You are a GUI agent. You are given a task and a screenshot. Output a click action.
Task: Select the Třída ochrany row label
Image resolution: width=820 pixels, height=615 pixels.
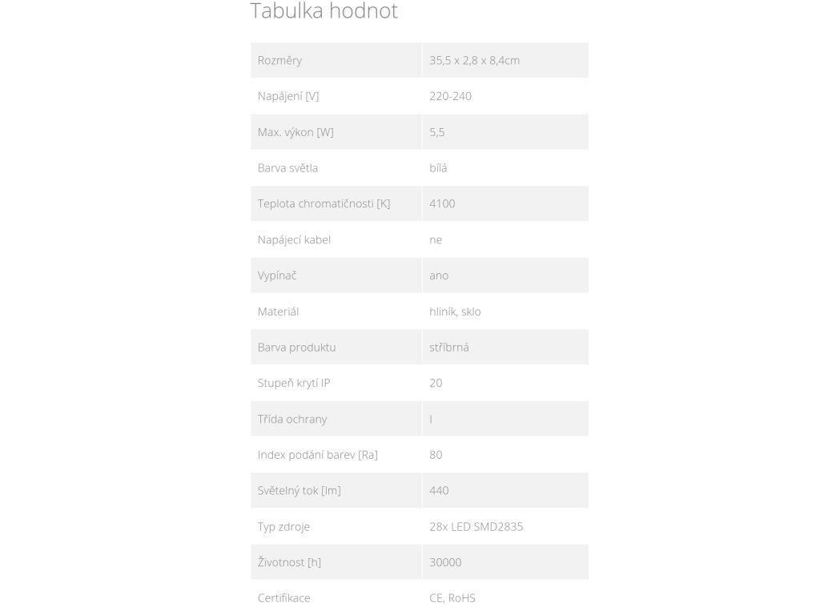(x=292, y=419)
